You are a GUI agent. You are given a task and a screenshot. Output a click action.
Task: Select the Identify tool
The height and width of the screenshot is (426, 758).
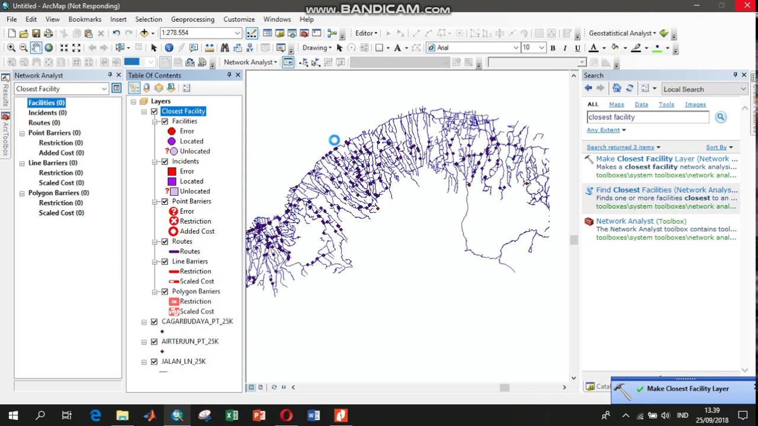[x=169, y=48]
